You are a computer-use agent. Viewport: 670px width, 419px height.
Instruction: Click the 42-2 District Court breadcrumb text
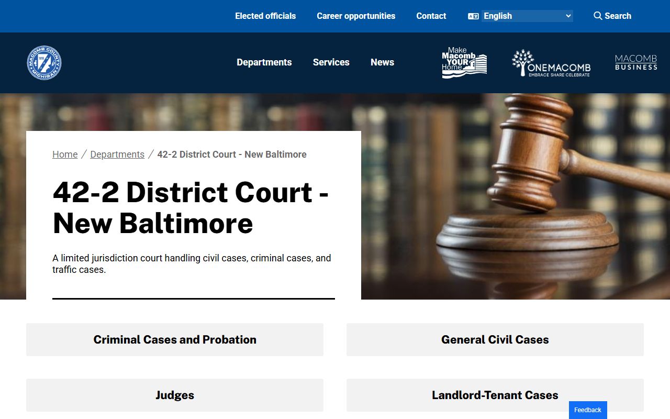(x=232, y=155)
